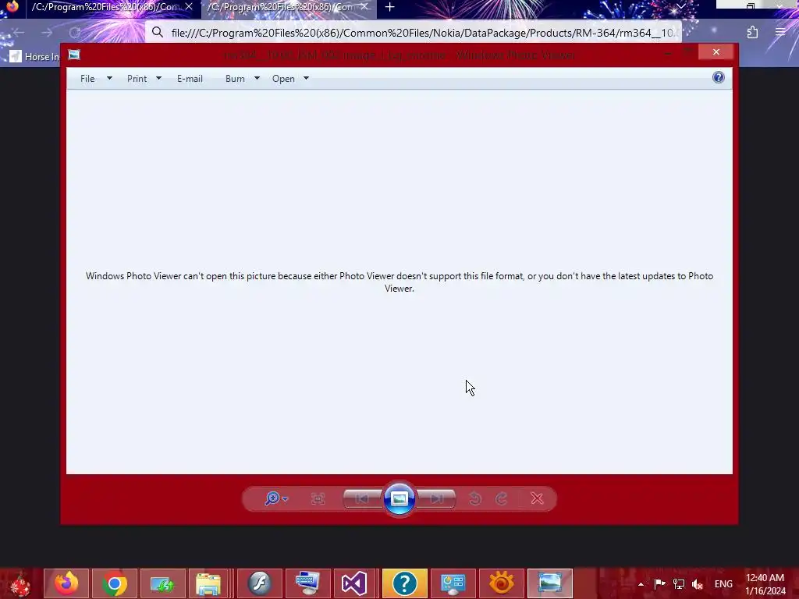This screenshot has width=799, height=599.
Task: Open the Print menu in Photo Viewer
Action: (x=137, y=79)
